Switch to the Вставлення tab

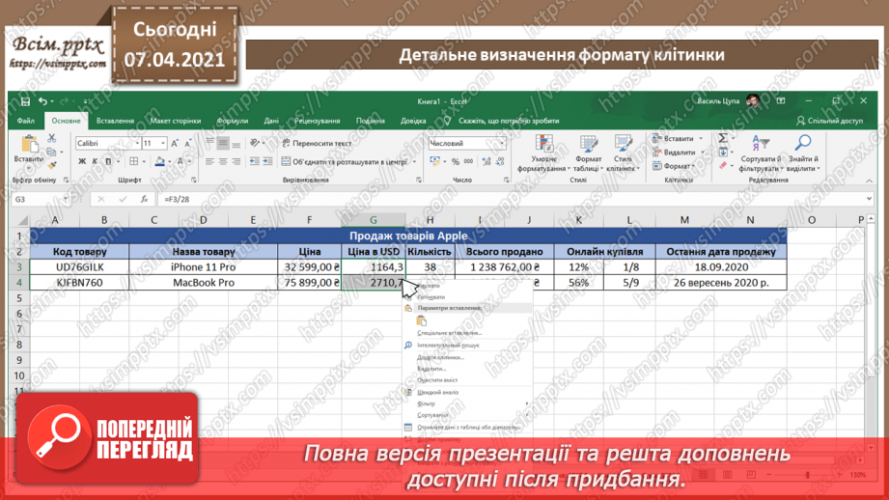click(115, 121)
